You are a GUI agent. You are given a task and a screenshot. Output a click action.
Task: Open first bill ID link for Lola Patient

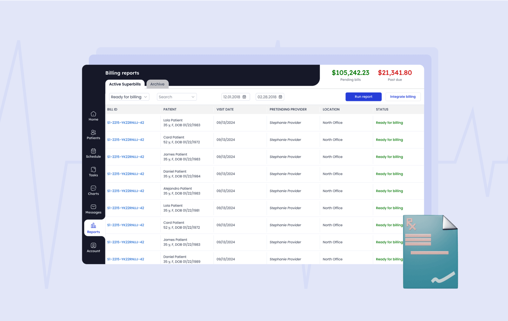[126, 123]
